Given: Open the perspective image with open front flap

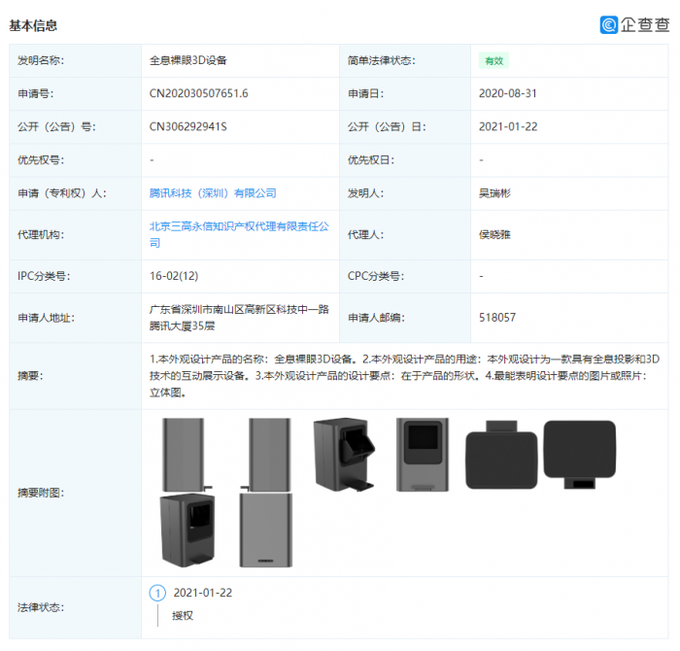Looking at the screenshot, I should click(348, 454).
